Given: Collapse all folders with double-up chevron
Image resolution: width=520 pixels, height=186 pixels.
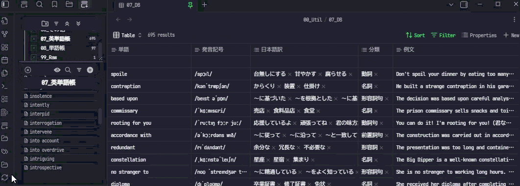Looking at the screenshot, I should coord(67,23).
